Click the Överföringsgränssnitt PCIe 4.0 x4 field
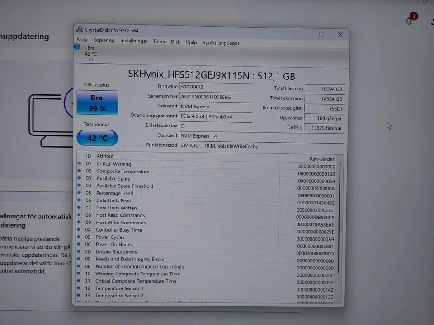The height and width of the screenshot is (325, 434). click(x=216, y=116)
